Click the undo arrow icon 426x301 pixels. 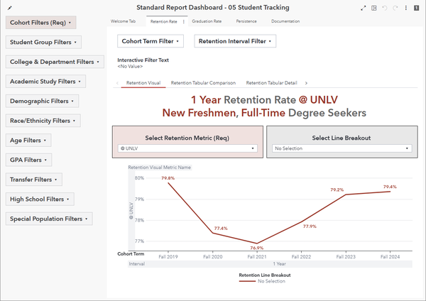point(384,8)
